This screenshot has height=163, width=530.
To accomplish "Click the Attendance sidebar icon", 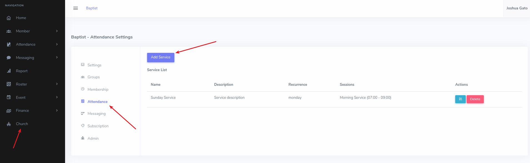I will pyautogui.click(x=9, y=45).
